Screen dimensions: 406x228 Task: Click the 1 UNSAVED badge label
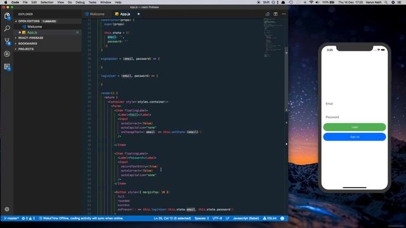(x=49, y=21)
